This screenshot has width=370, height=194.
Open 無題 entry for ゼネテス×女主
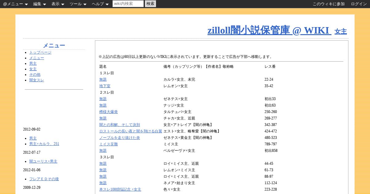pos(103,99)
